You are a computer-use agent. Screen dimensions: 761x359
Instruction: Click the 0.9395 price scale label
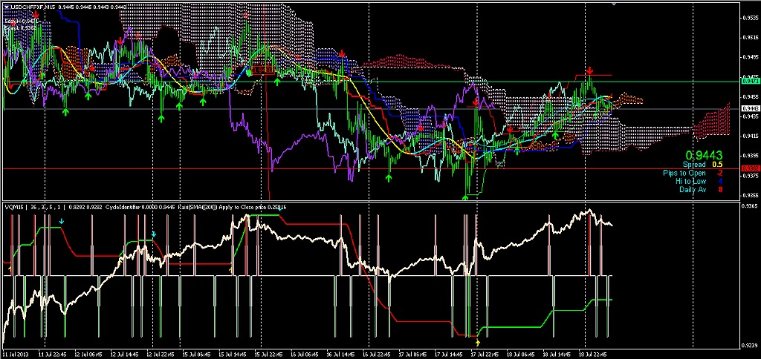tap(749, 156)
